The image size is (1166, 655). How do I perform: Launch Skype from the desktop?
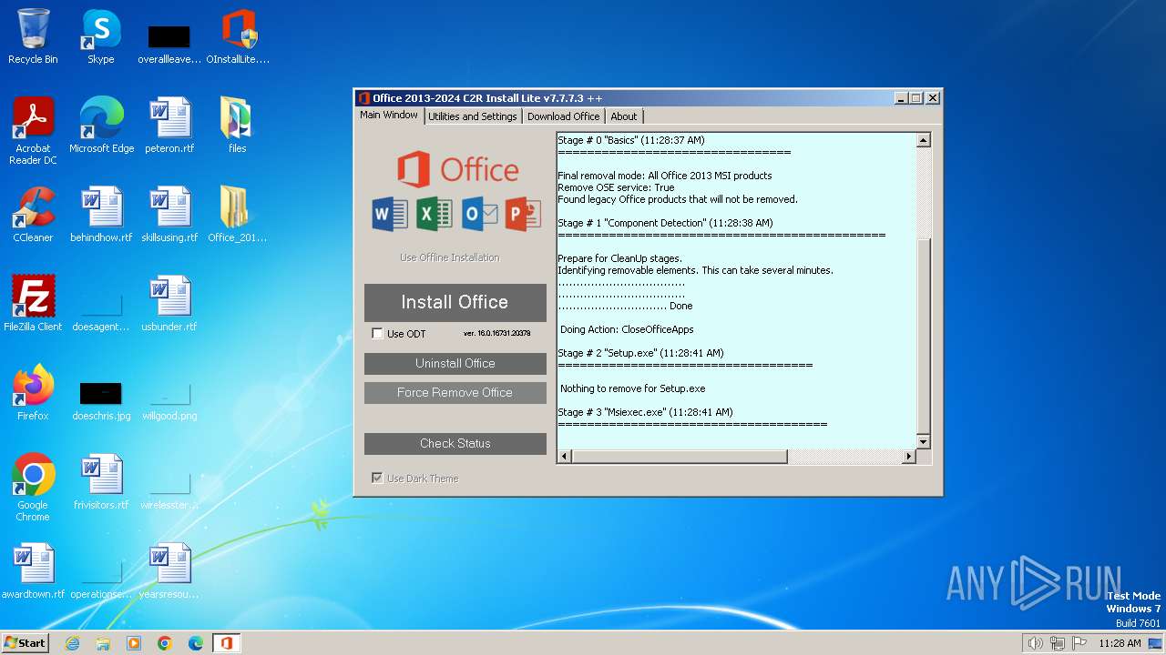click(x=101, y=36)
